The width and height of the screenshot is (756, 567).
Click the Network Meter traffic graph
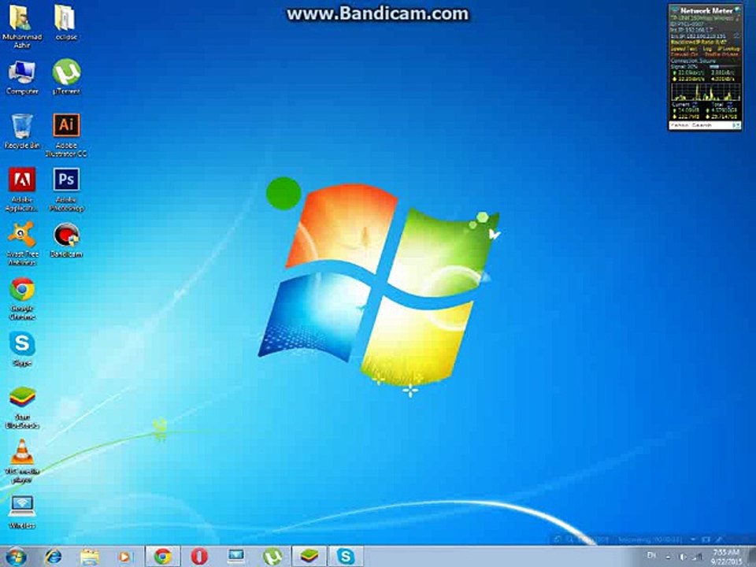[x=706, y=91]
